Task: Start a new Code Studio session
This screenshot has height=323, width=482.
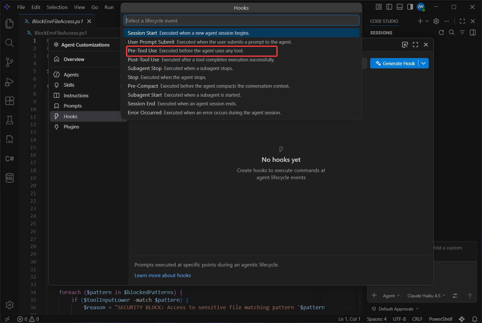Action: 420,21
